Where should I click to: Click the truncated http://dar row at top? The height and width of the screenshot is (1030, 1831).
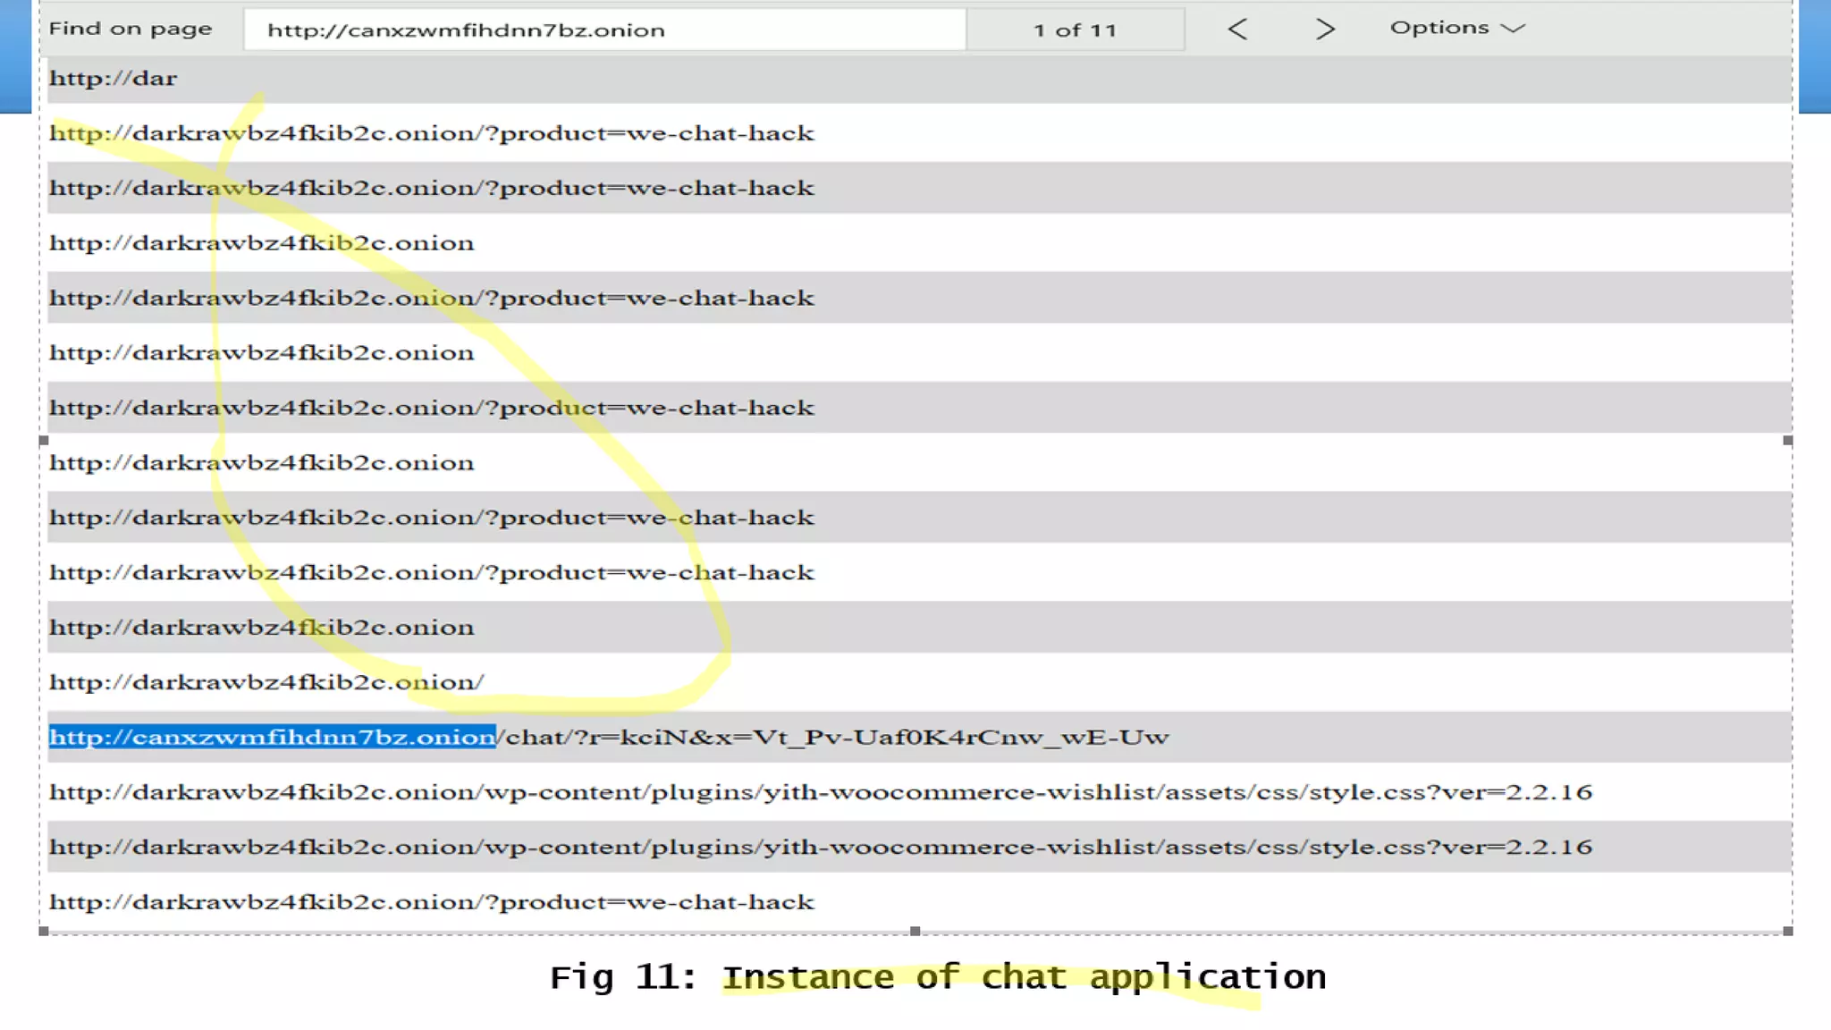(114, 78)
